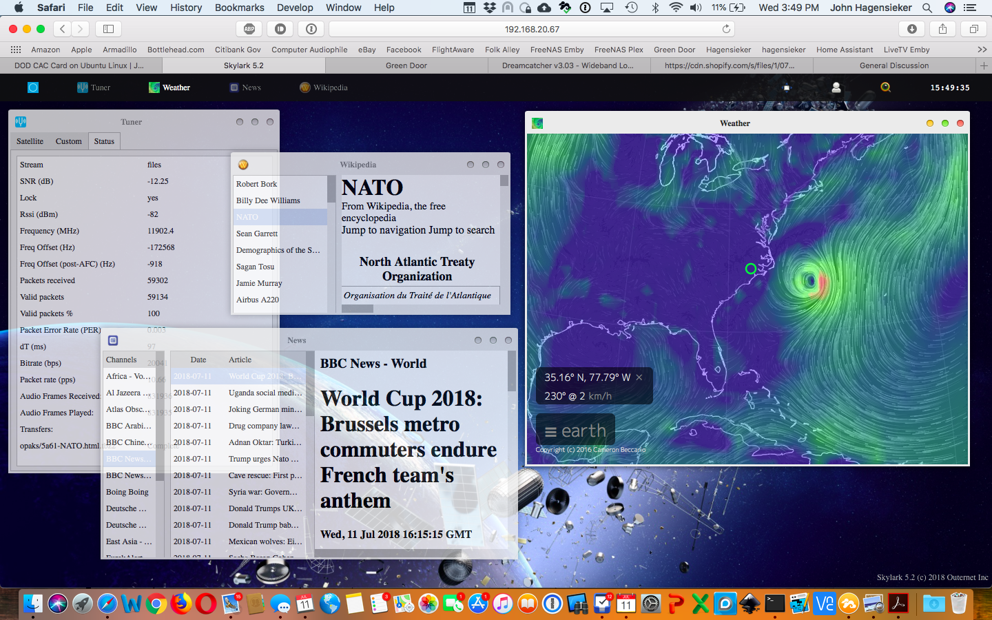Open a new Safari tab with plus button
Image resolution: width=992 pixels, height=620 pixels.
tap(984, 65)
